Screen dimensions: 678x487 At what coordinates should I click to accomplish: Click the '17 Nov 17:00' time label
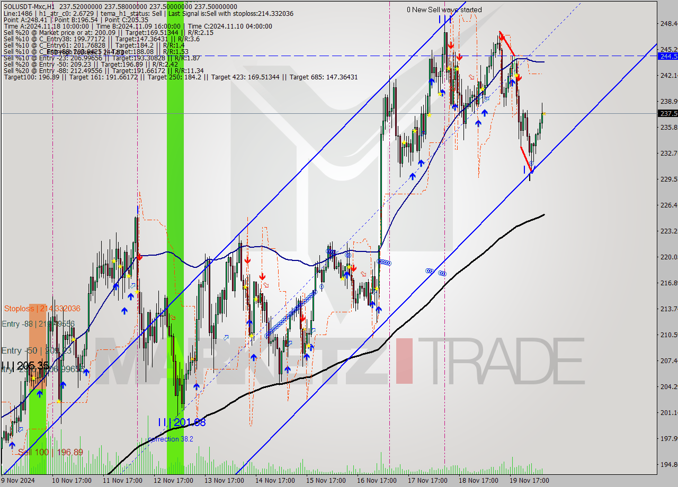click(427, 481)
